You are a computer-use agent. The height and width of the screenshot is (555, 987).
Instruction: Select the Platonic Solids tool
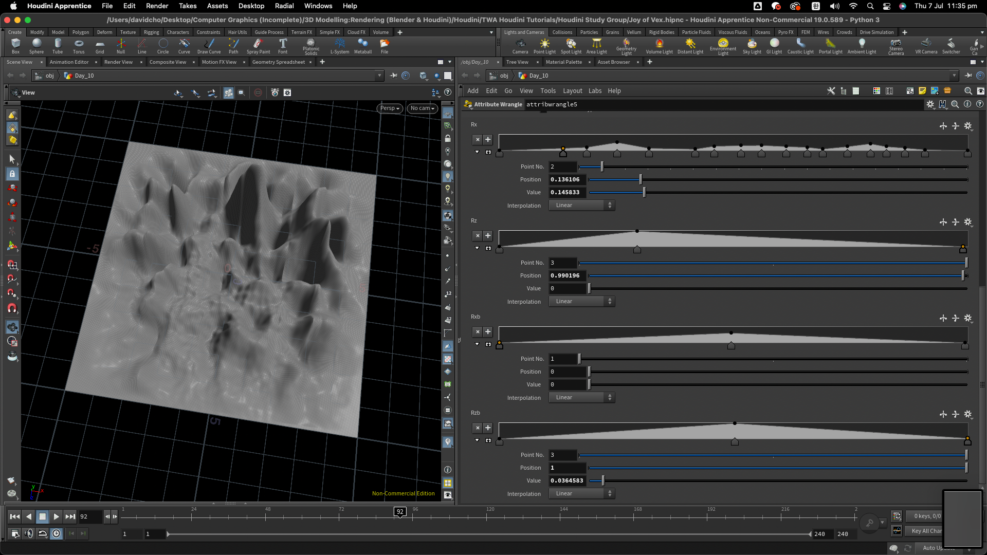click(x=311, y=47)
